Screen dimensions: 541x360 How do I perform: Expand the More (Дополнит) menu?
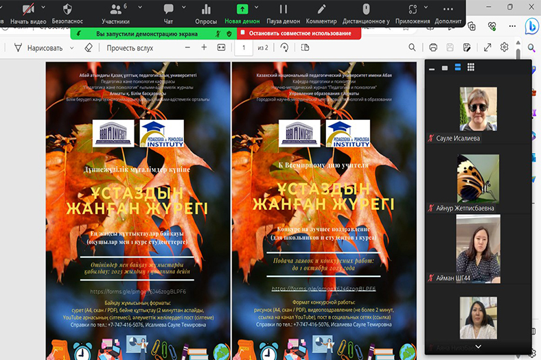tap(448, 14)
